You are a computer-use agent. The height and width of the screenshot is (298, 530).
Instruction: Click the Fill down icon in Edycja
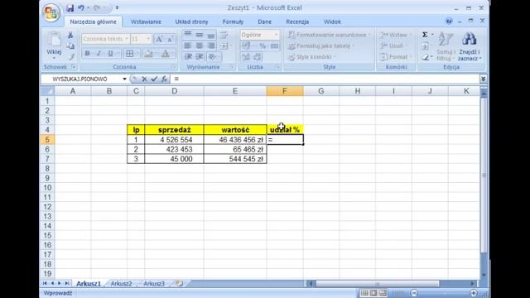(425, 46)
